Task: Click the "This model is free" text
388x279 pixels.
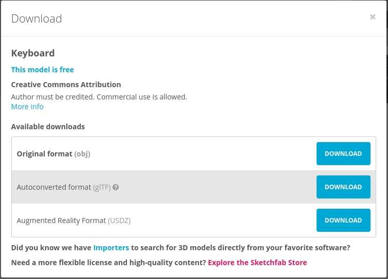Action: click(43, 70)
